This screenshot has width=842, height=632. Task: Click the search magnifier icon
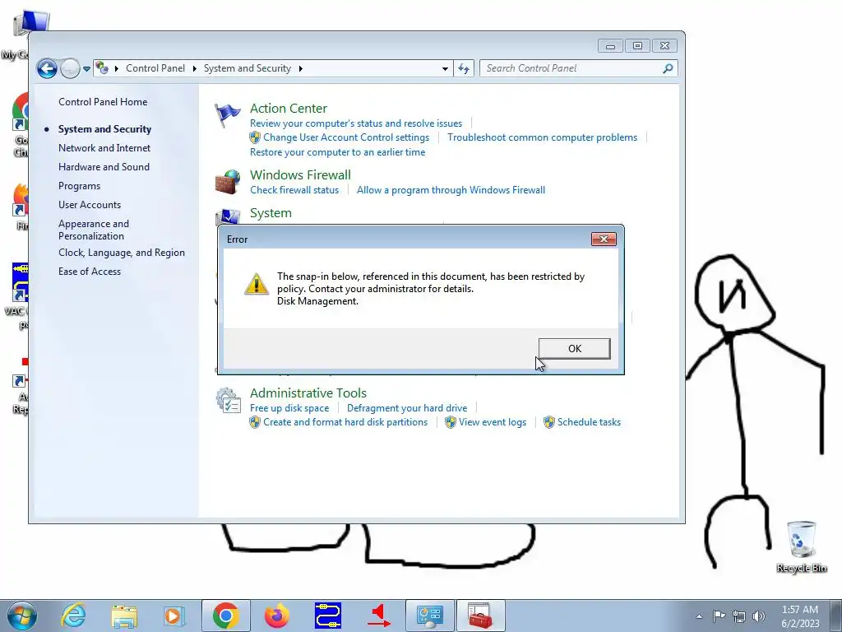[668, 68]
